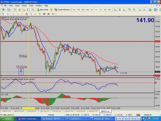Toggle the Expert Advisors button
The width and height of the screenshot is (161, 121).
click(62, 10)
